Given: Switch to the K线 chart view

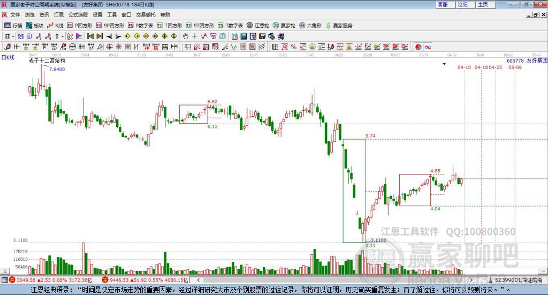Looking at the screenshot, I should (55, 26).
